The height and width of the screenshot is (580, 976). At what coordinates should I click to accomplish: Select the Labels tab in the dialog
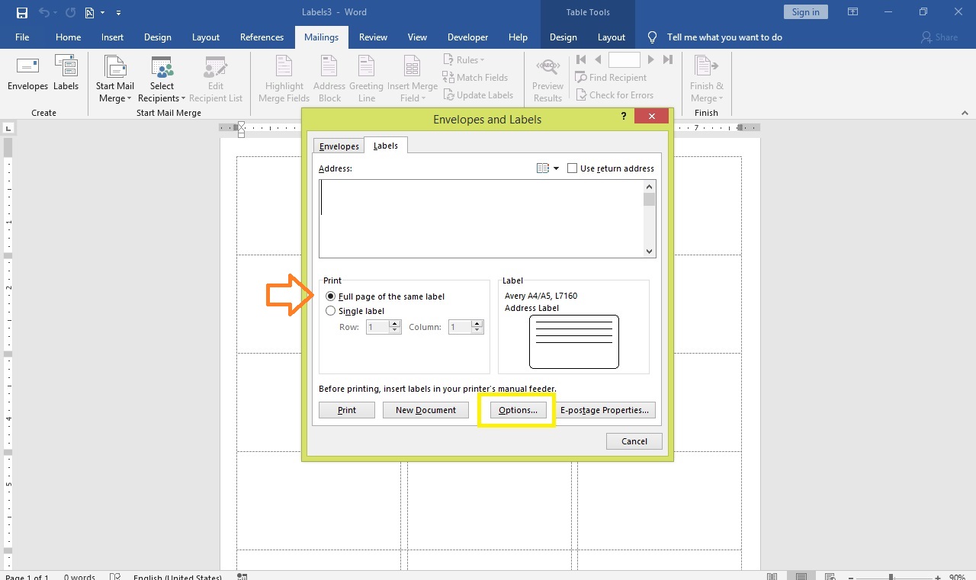(386, 146)
